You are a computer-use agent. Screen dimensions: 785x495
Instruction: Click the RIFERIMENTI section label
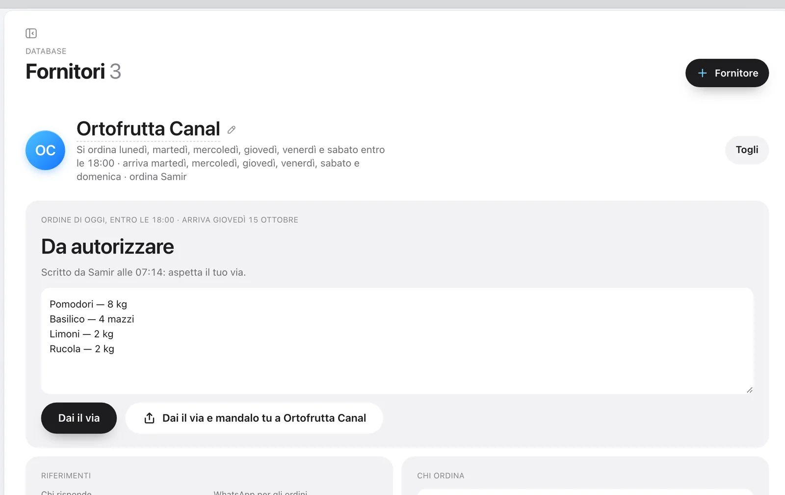tap(66, 476)
